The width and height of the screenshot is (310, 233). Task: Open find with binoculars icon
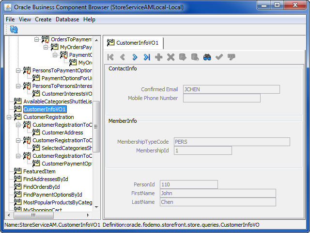tap(207, 57)
